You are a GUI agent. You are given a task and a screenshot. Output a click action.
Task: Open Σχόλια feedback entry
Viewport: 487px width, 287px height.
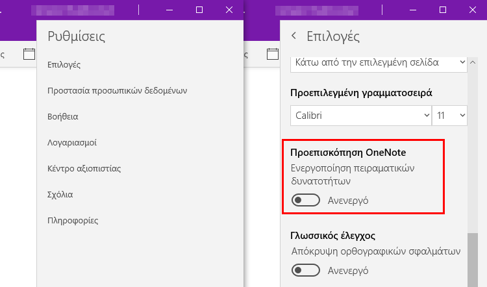pos(60,195)
